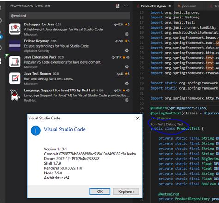The width and height of the screenshot is (219, 203).
Task: Click the Java Extension Pack coffee cup icon
Action: click(15, 62)
